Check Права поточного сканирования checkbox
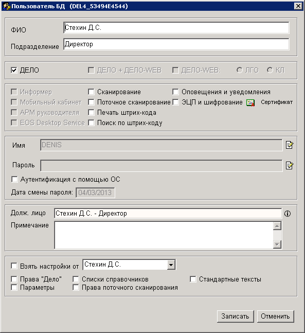This screenshot has height=333, width=305. 76,288
